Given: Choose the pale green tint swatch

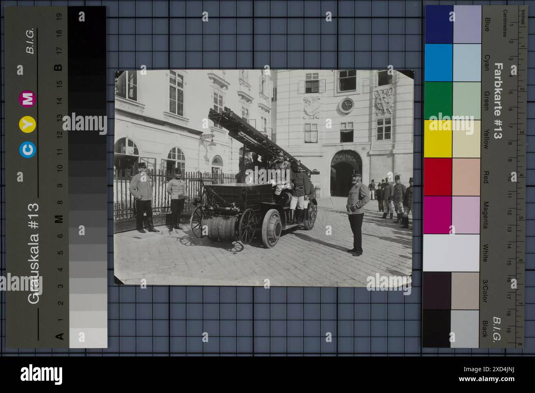Looking at the screenshot, I should pos(467,101).
